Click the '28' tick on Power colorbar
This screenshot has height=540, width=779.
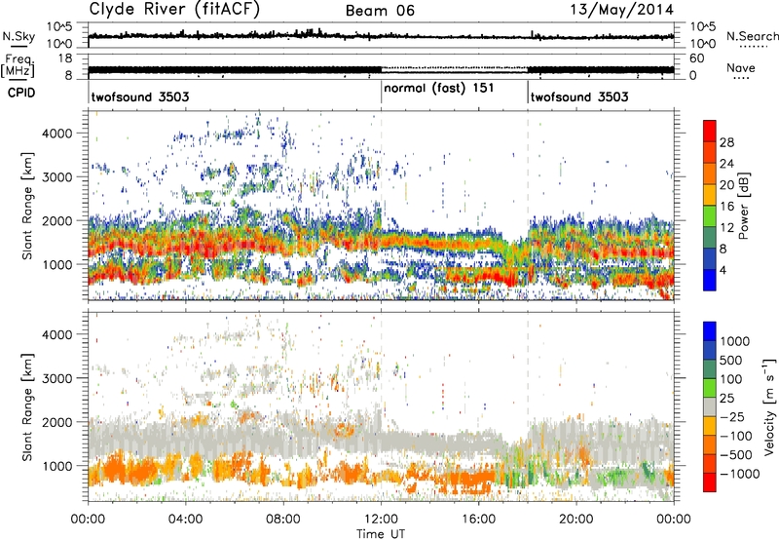pyautogui.click(x=726, y=142)
